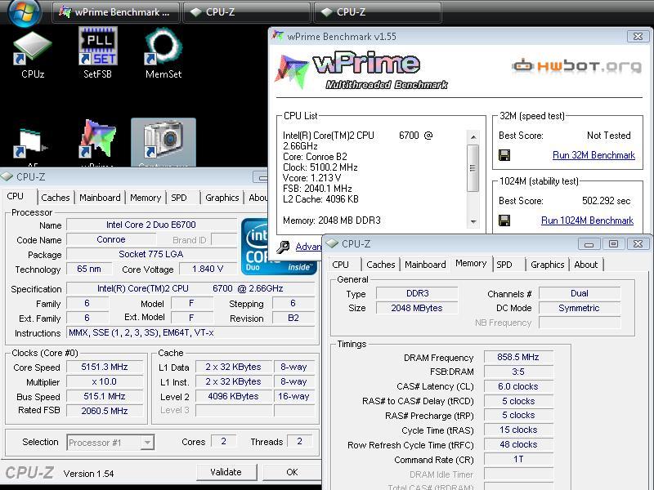Screen dimensions: 654x490
Task: Click the Multiplier value x 10.0
Action: [x=105, y=381]
